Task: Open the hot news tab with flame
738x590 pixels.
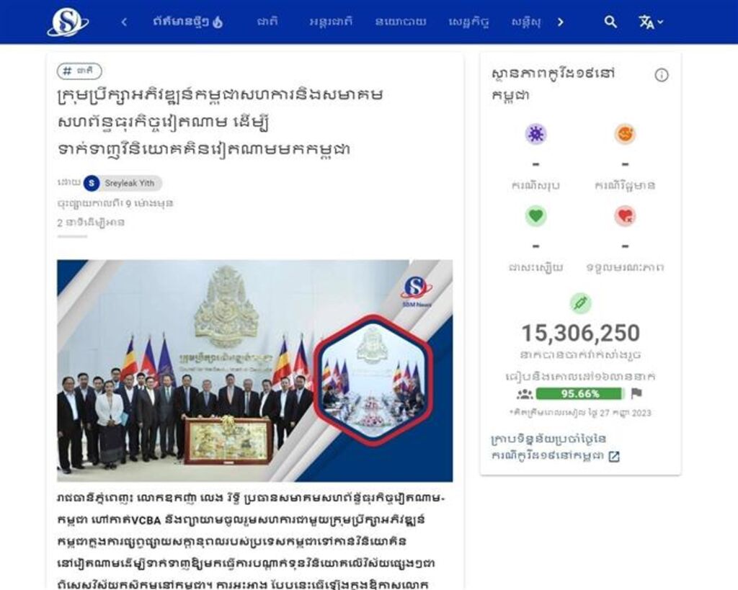Action: point(188,22)
